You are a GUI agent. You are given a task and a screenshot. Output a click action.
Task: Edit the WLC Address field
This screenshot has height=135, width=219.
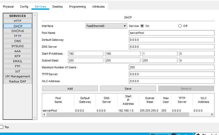pos(171,81)
